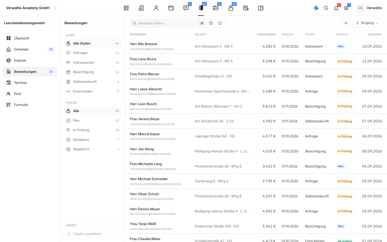Select the Entschieden stage filter
Screen dimensions: 387x242
coord(93,91)
